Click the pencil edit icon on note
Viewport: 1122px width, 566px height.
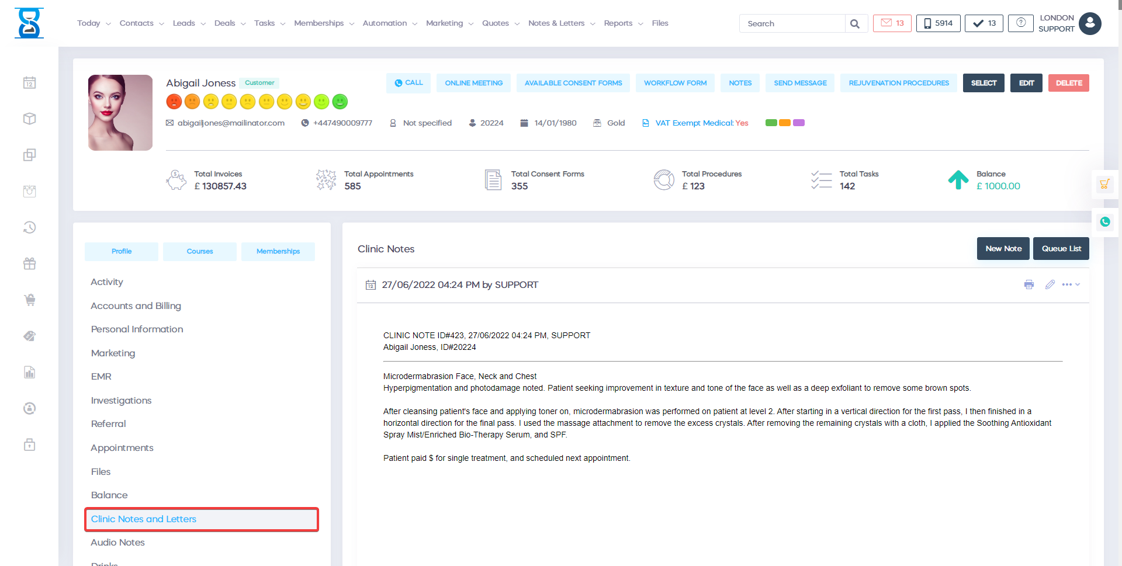[1050, 284]
